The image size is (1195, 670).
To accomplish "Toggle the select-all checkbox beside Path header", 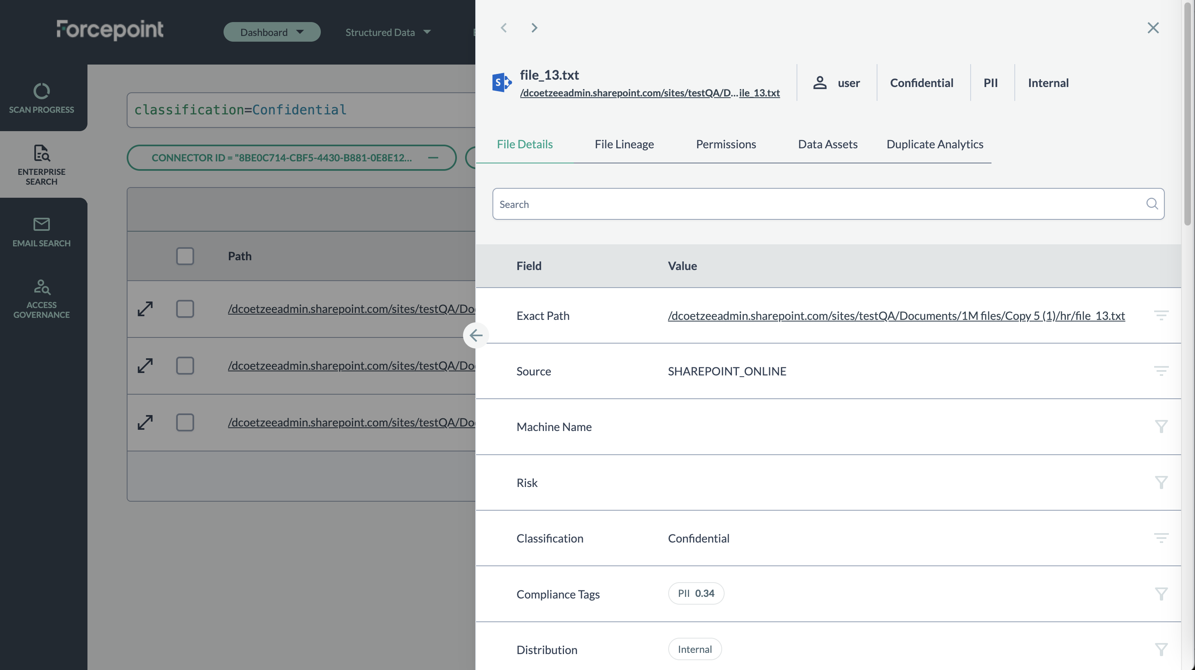I will coord(185,256).
